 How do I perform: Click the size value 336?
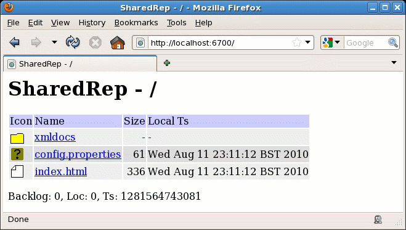click(136, 171)
